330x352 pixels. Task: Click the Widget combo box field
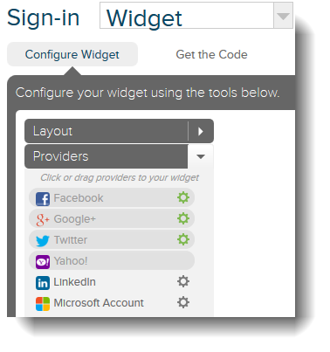196,16
